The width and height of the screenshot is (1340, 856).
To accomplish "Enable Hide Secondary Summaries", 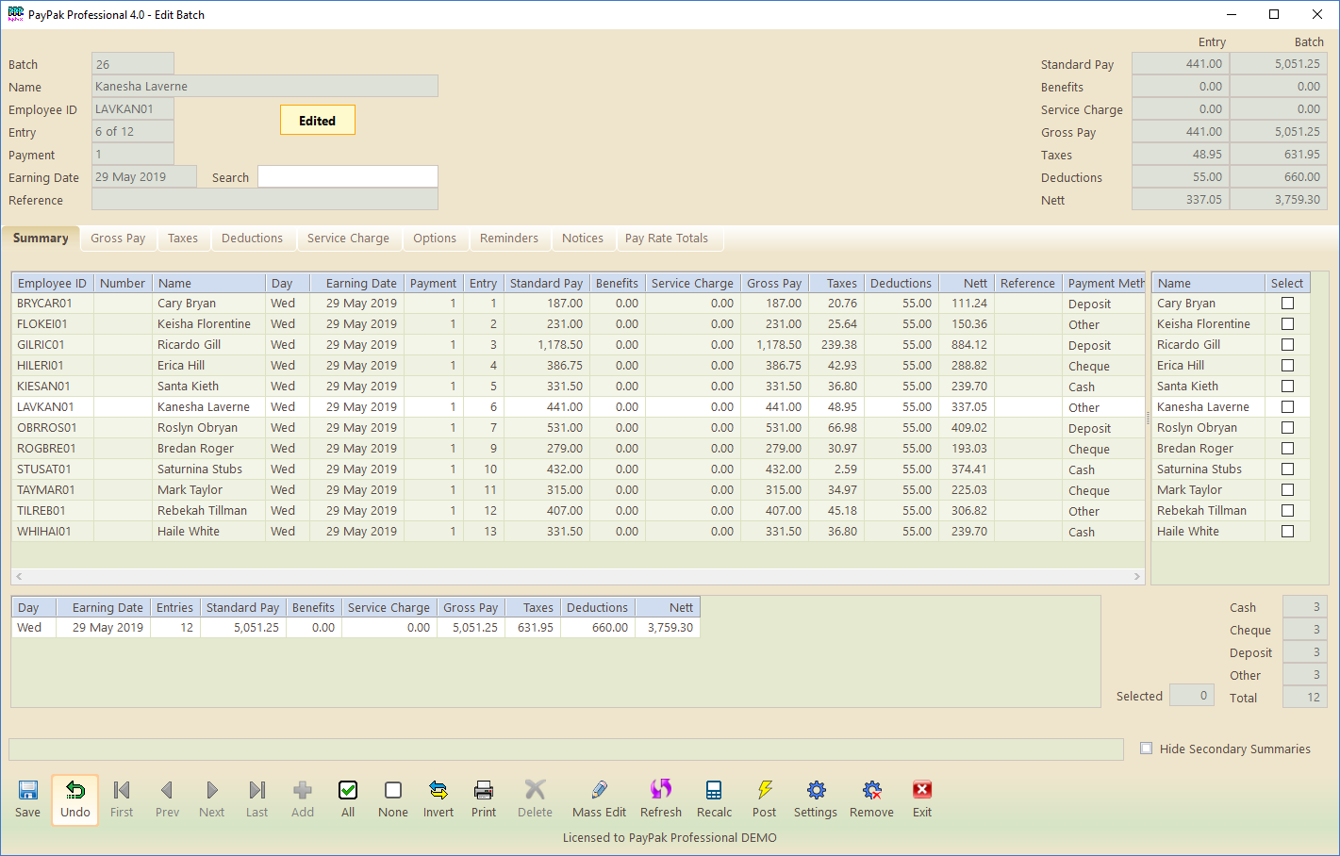I will [x=1147, y=749].
